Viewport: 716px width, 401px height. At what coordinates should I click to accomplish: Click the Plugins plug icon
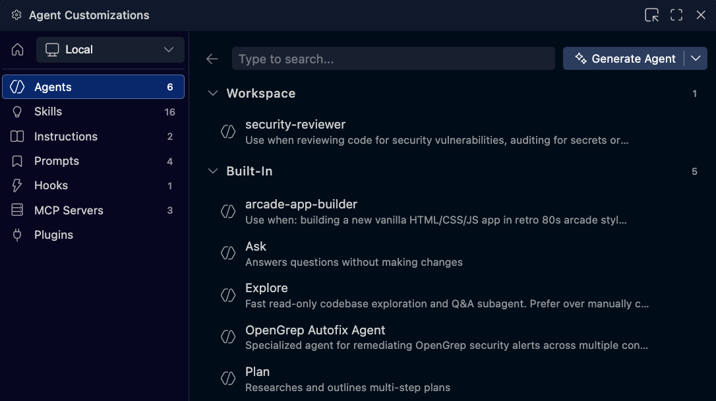click(17, 235)
